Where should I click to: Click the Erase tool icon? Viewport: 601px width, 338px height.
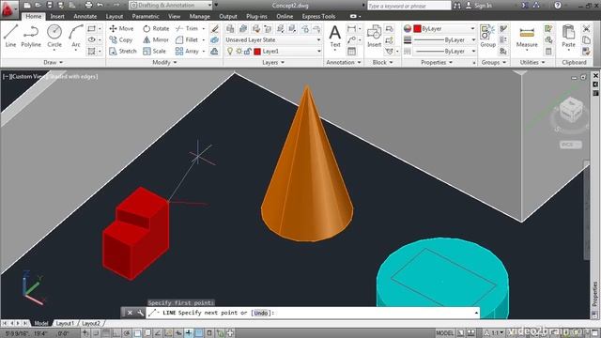pyautogui.click(x=215, y=29)
